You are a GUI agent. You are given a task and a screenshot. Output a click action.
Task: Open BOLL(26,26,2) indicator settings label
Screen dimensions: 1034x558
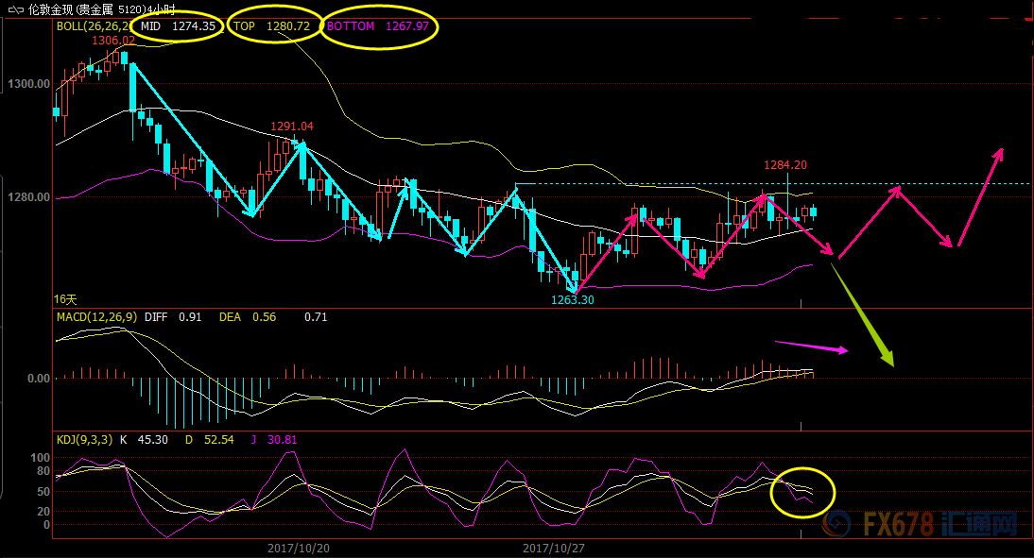(90, 26)
